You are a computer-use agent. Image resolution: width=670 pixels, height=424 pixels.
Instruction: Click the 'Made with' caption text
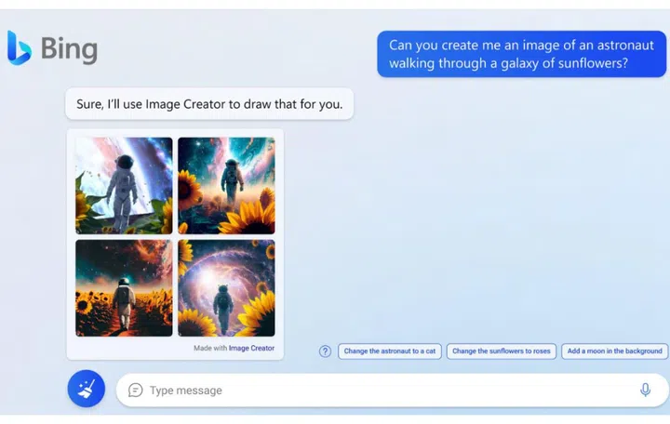(x=210, y=348)
